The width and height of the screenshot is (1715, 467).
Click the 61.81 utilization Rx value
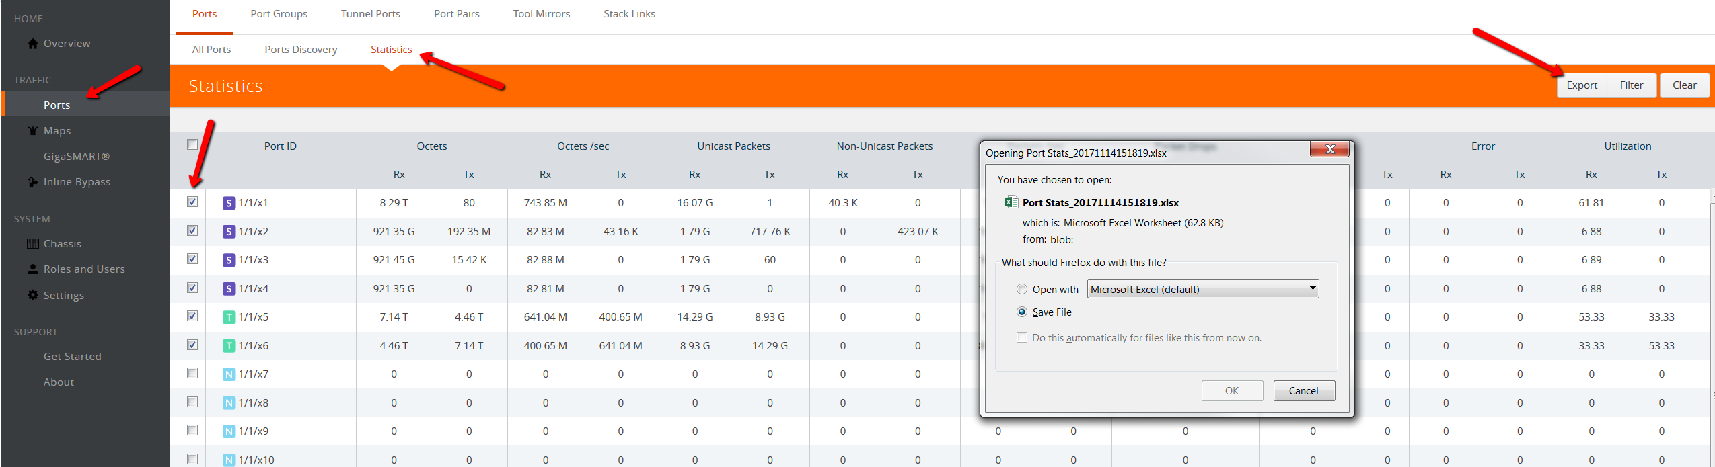pyautogui.click(x=1591, y=203)
